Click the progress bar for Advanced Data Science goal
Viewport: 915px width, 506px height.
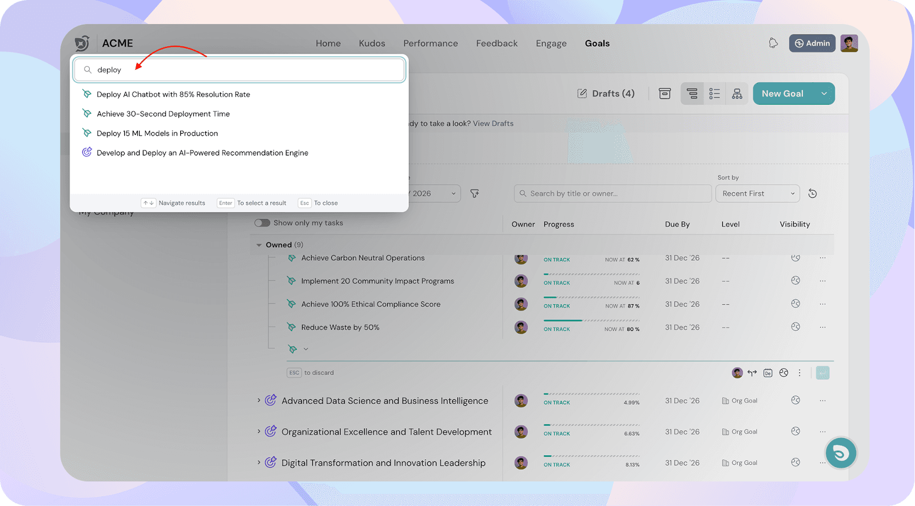click(x=591, y=394)
